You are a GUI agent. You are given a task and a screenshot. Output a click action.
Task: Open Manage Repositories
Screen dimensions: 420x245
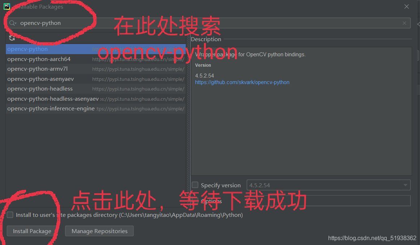click(99, 231)
